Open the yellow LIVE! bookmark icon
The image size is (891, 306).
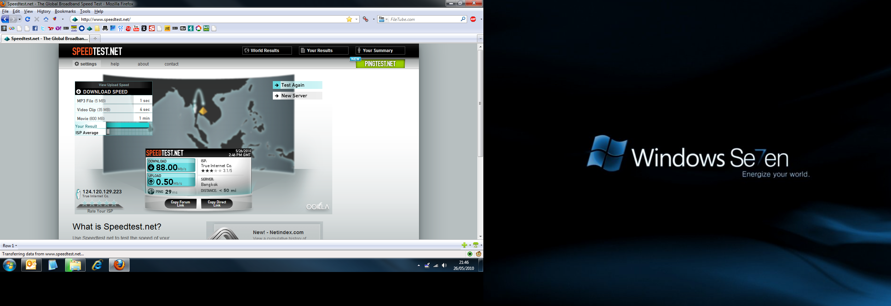(167, 28)
